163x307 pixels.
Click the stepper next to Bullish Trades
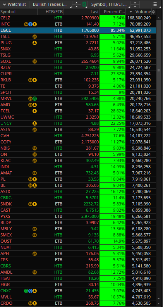pyautogui.click(x=77, y=4)
